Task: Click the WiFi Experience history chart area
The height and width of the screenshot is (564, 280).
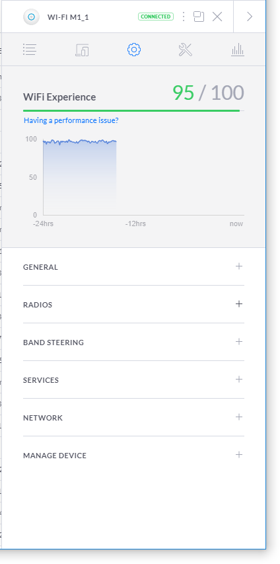Action: coord(143,177)
